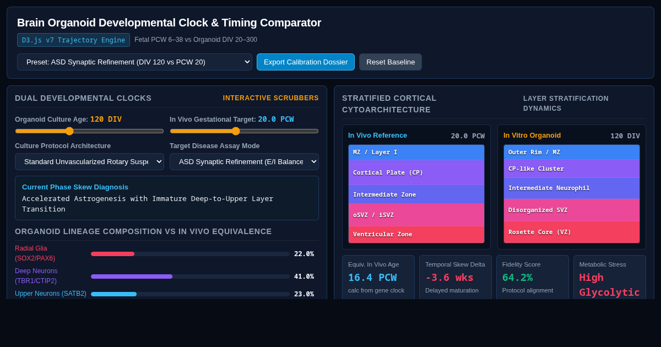Click the Interactive Scrubbers label
661x347 pixels.
pos(271,98)
